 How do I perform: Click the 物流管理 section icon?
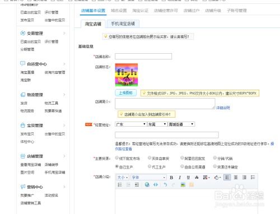click(x=23, y=95)
